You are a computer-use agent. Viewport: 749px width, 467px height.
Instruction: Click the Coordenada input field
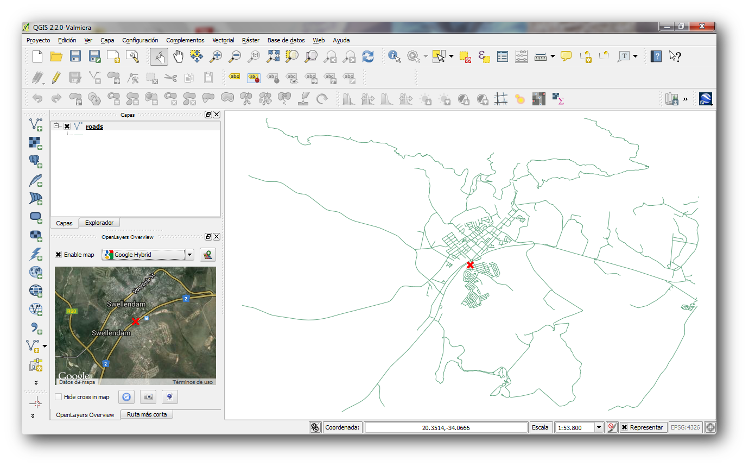tap(446, 427)
